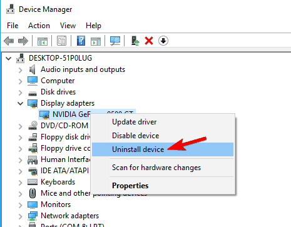Collapse the DESKTOP-51P0LUG root node
291x227 pixels.
(9, 58)
